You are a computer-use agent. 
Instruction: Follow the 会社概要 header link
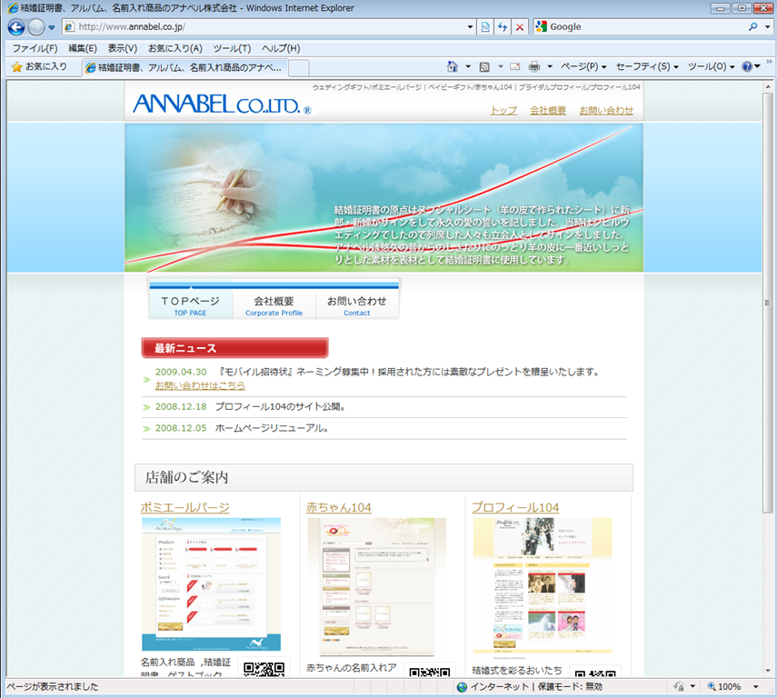click(548, 110)
